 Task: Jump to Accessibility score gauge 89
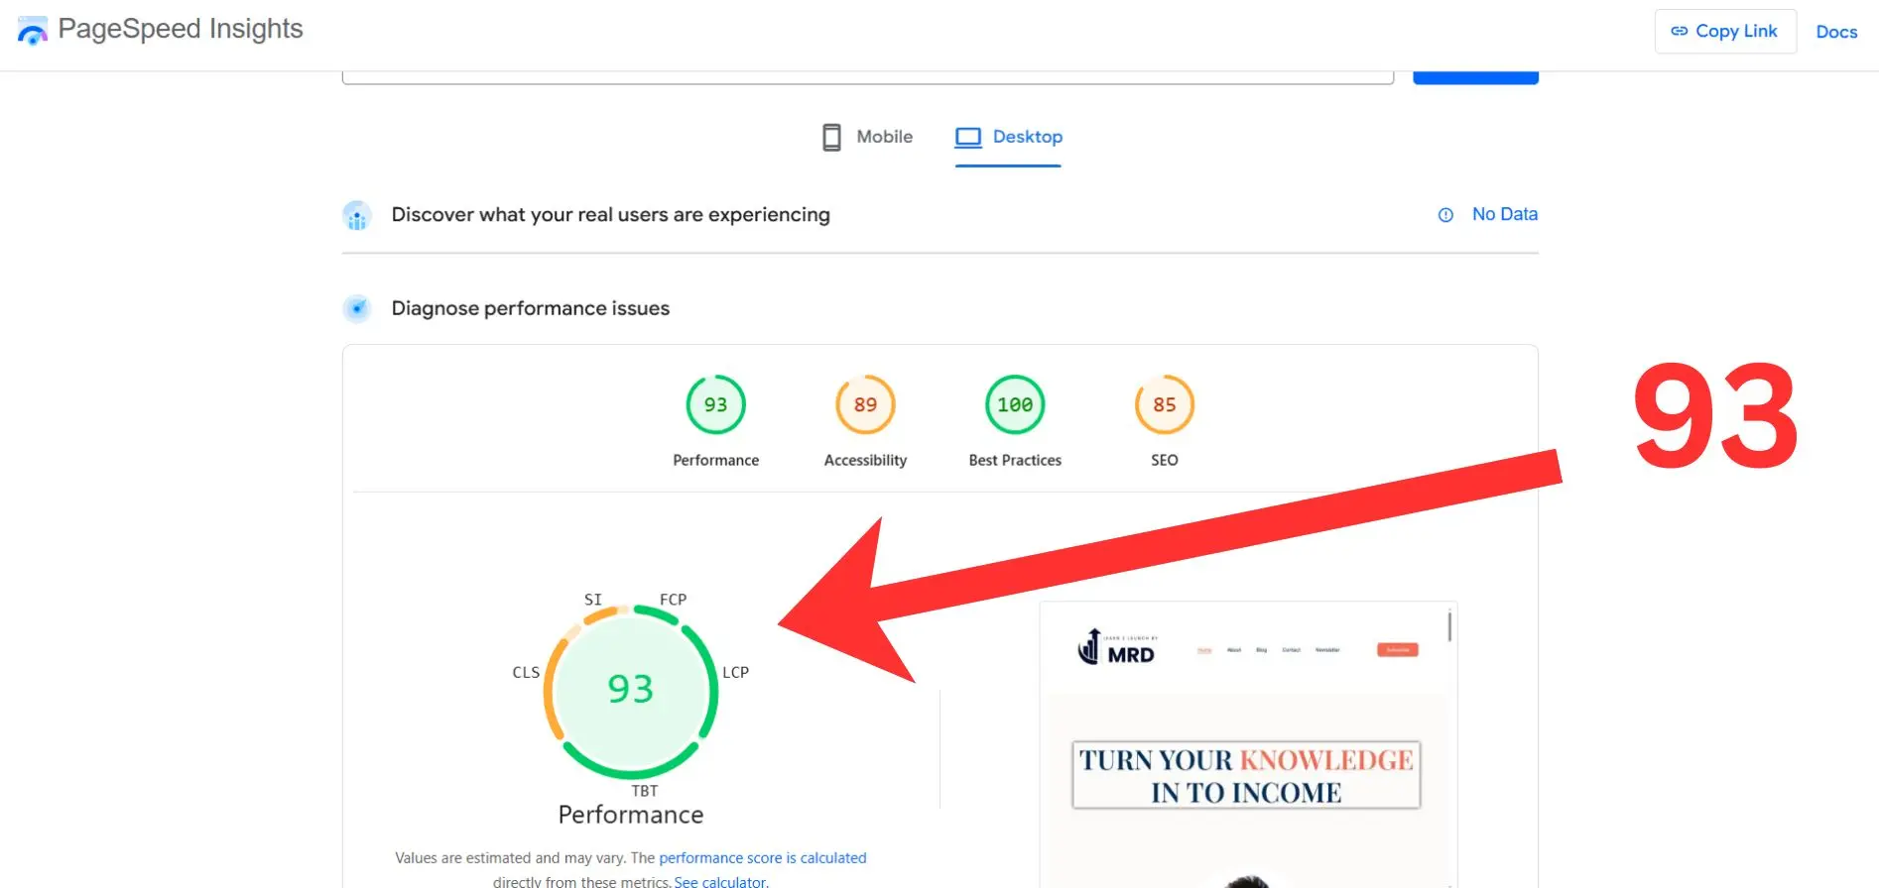tap(865, 404)
